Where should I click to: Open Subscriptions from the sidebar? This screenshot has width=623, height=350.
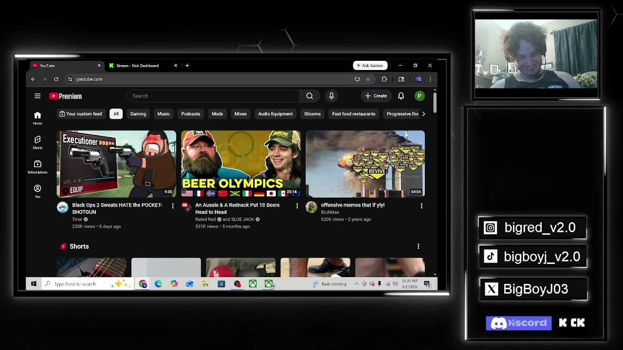point(37,167)
